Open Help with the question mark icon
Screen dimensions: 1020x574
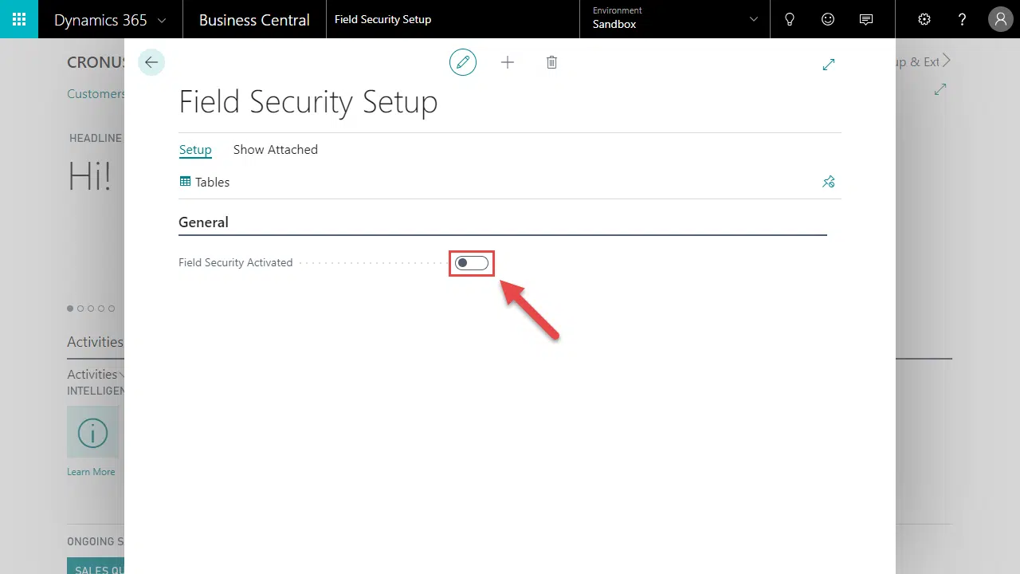963,19
